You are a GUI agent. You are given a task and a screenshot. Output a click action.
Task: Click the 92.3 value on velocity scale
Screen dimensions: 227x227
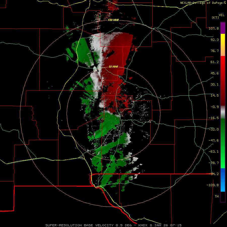pyautogui.click(x=215, y=40)
